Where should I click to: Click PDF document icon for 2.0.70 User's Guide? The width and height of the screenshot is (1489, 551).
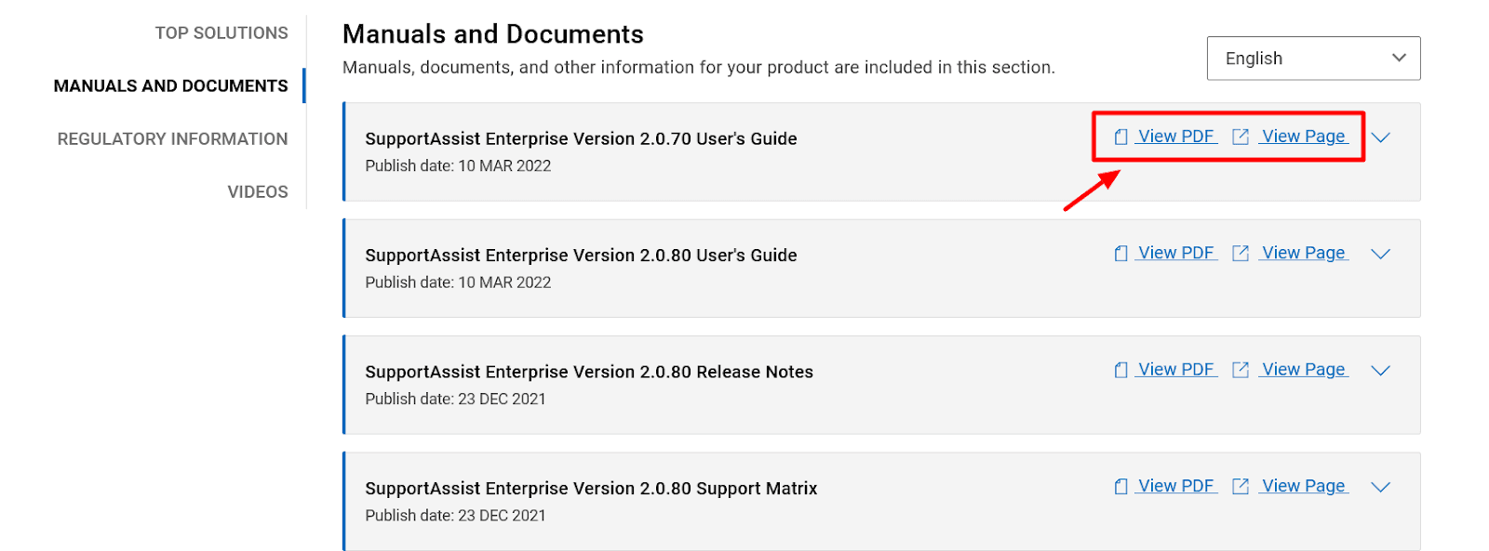pyautogui.click(x=1121, y=137)
